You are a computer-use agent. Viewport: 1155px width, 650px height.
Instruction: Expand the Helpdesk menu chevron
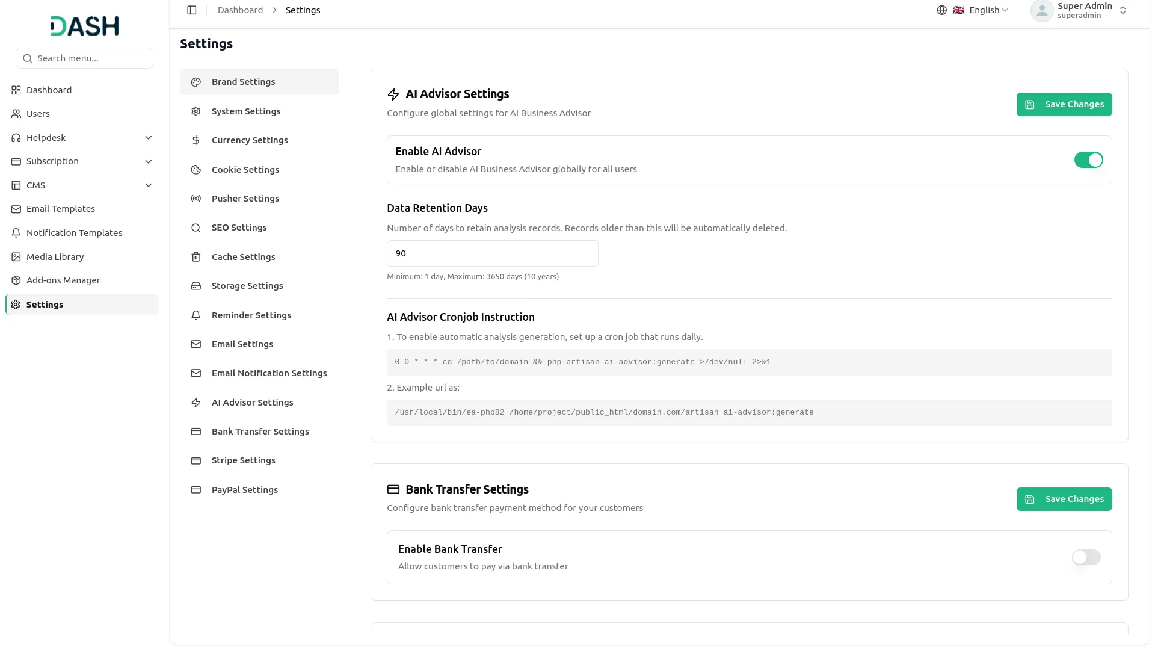[149, 138]
